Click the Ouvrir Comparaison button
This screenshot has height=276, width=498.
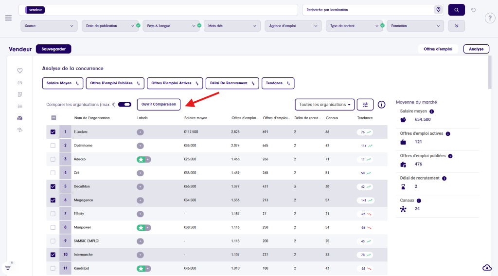click(x=159, y=105)
